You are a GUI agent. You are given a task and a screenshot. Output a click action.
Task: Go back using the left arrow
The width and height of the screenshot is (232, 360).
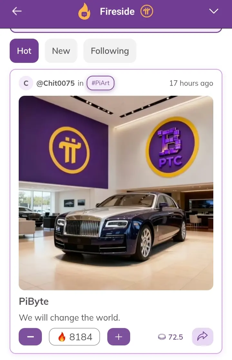tap(17, 11)
